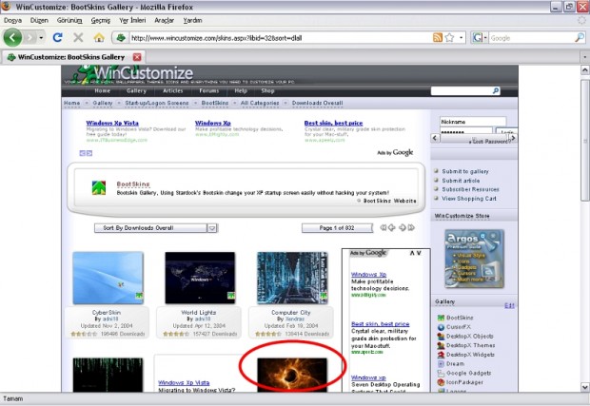Click the Dream gallery icon
Screen dimensions: 590x406
(441, 364)
